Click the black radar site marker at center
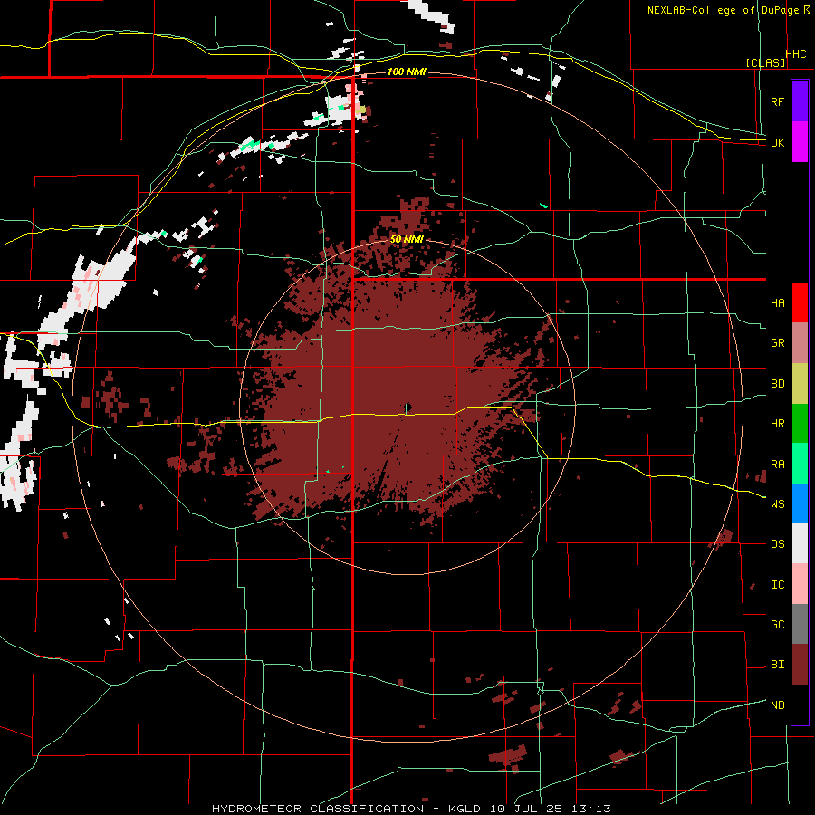Screen dimensions: 815x815 coord(407,407)
